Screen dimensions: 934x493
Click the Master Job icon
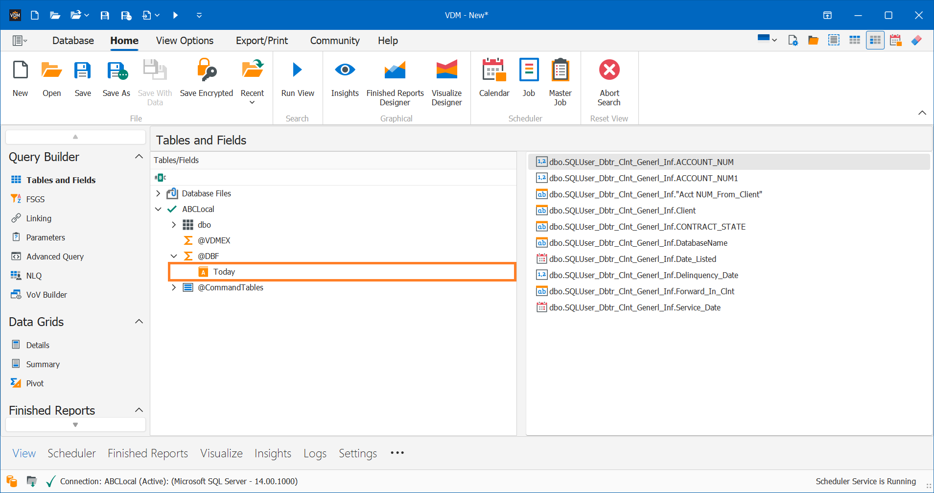[560, 70]
